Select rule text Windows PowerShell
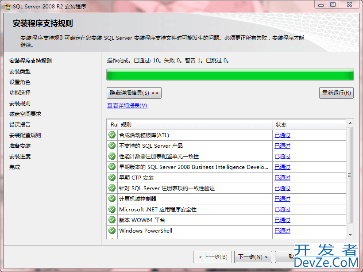Viewport: 363px width, 272px height. (x=146, y=230)
